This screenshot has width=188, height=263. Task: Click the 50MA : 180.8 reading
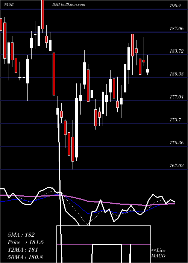(x=25, y=257)
